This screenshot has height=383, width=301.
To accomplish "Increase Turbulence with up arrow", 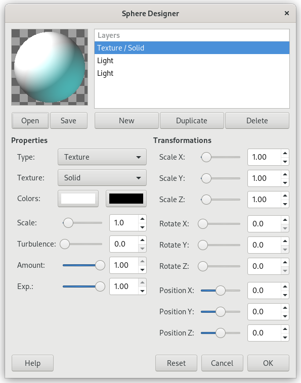I will click(x=142, y=240).
